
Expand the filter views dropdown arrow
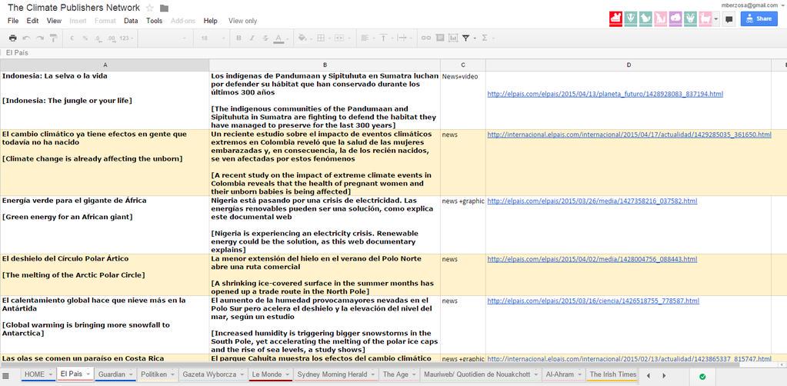coord(475,38)
